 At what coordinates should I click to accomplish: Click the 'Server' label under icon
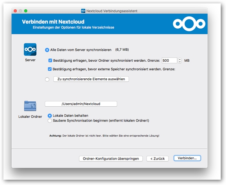pos(30,60)
